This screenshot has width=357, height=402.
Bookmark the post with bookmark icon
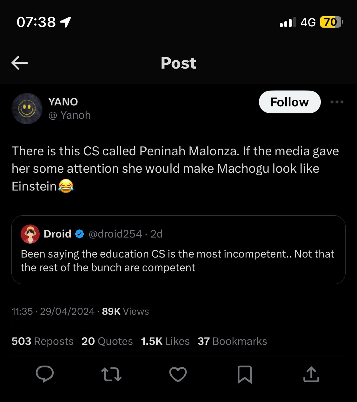(245, 374)
